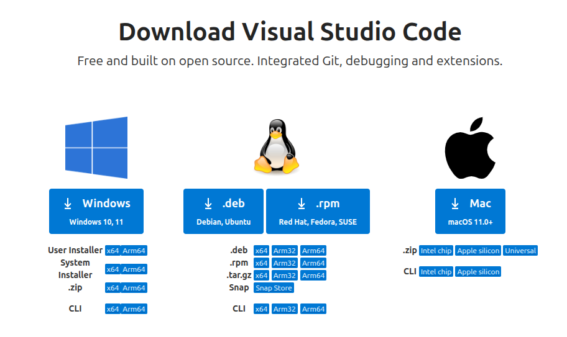The height and width of the screenshot is (337, 567).
Task: Download the Windows 10, 11 installer
Action: (x=96, y=211)
